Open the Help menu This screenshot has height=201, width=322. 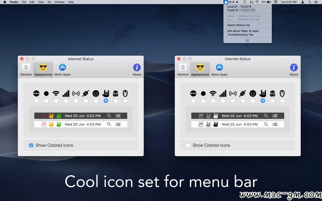point(71,2)
